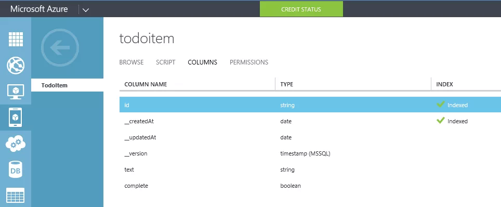This screenshot has width=501, height=207.
Task: Switch to the SCRIPT tab
Action: pos(165,62)
